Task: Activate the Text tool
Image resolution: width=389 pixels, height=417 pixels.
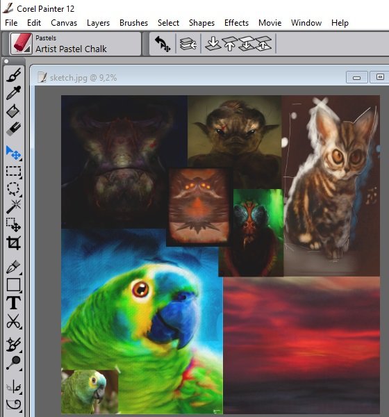Action: point(14,302)
